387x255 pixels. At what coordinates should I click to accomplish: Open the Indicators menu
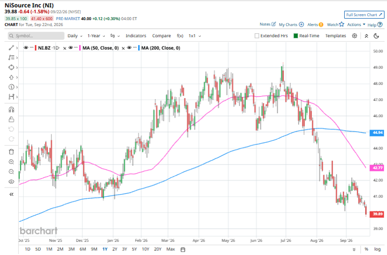pos(136,36)
